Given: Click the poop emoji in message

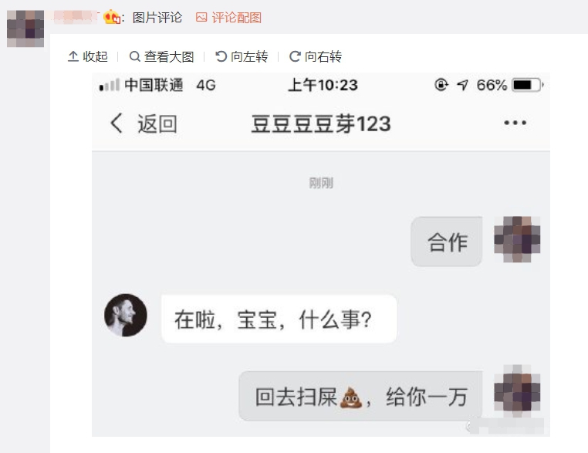Looking at the screenshot, I should point(350,397).
